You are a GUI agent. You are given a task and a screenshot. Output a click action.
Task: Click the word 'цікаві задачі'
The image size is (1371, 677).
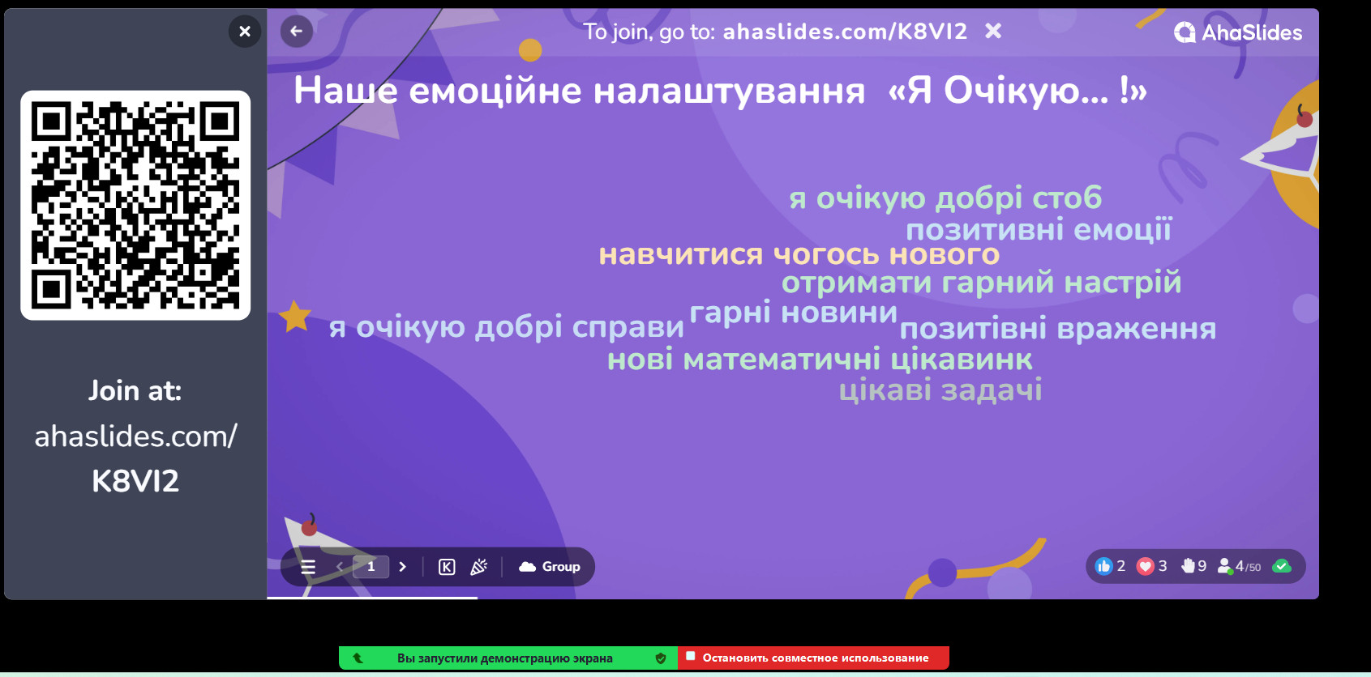940,390
